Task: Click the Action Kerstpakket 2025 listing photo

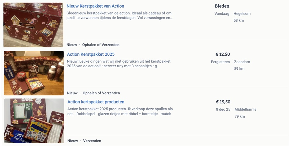Action: pos(34,73)
